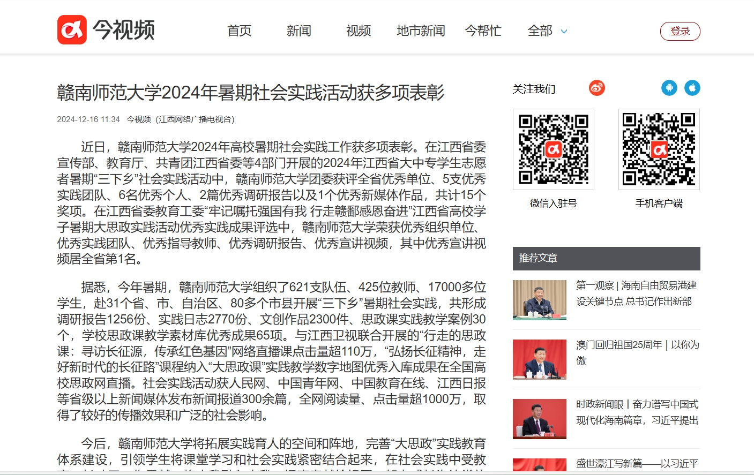Screen dimensions: 754x475
Task: Click thumbnail beside 第一观察 article
Action: pyautogui.click(x=540, y=300)
